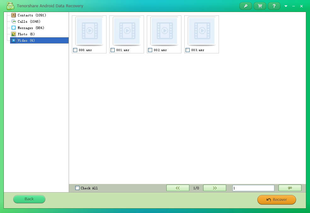Click the Tenorshare Android app logo
The width and height of the screenshot is (310, 213).
(10, 6)
